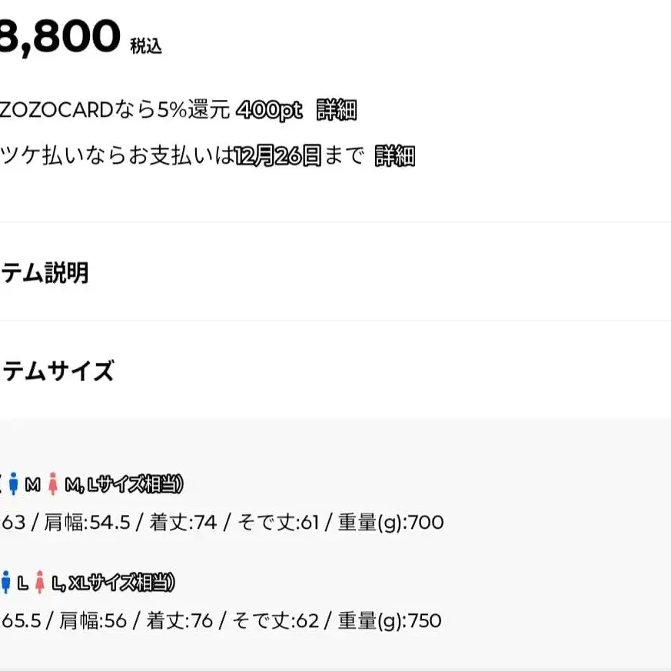Select the M, Lサイズ相当 size label
This screenshot has width=671, height=671.
(x=124, y=485)
